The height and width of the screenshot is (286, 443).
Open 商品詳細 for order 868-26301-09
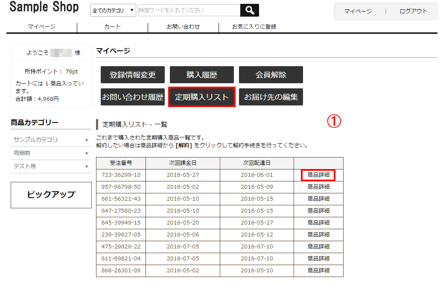318,271
